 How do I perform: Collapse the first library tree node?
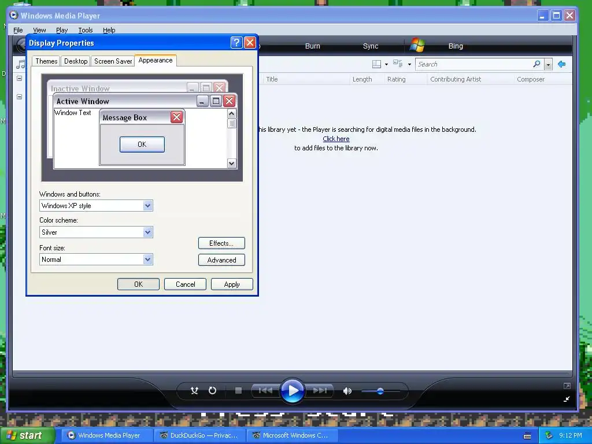[x=19, y=78]
